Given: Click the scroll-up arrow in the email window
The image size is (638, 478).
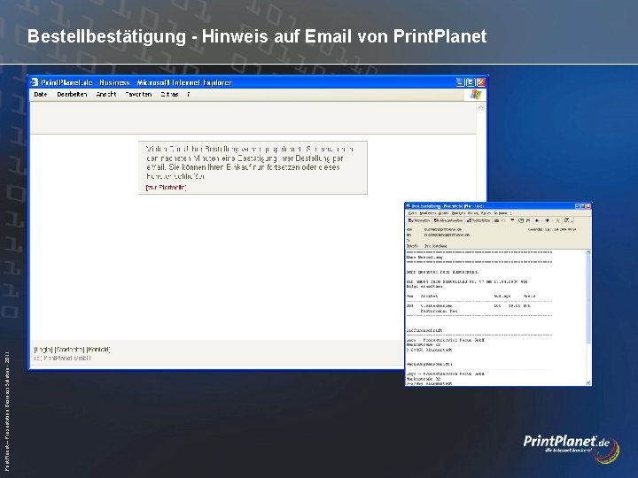Looking at the screenshot, I should [x=588, y=253].
